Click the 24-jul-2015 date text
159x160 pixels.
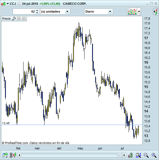[x=30, y=4]
